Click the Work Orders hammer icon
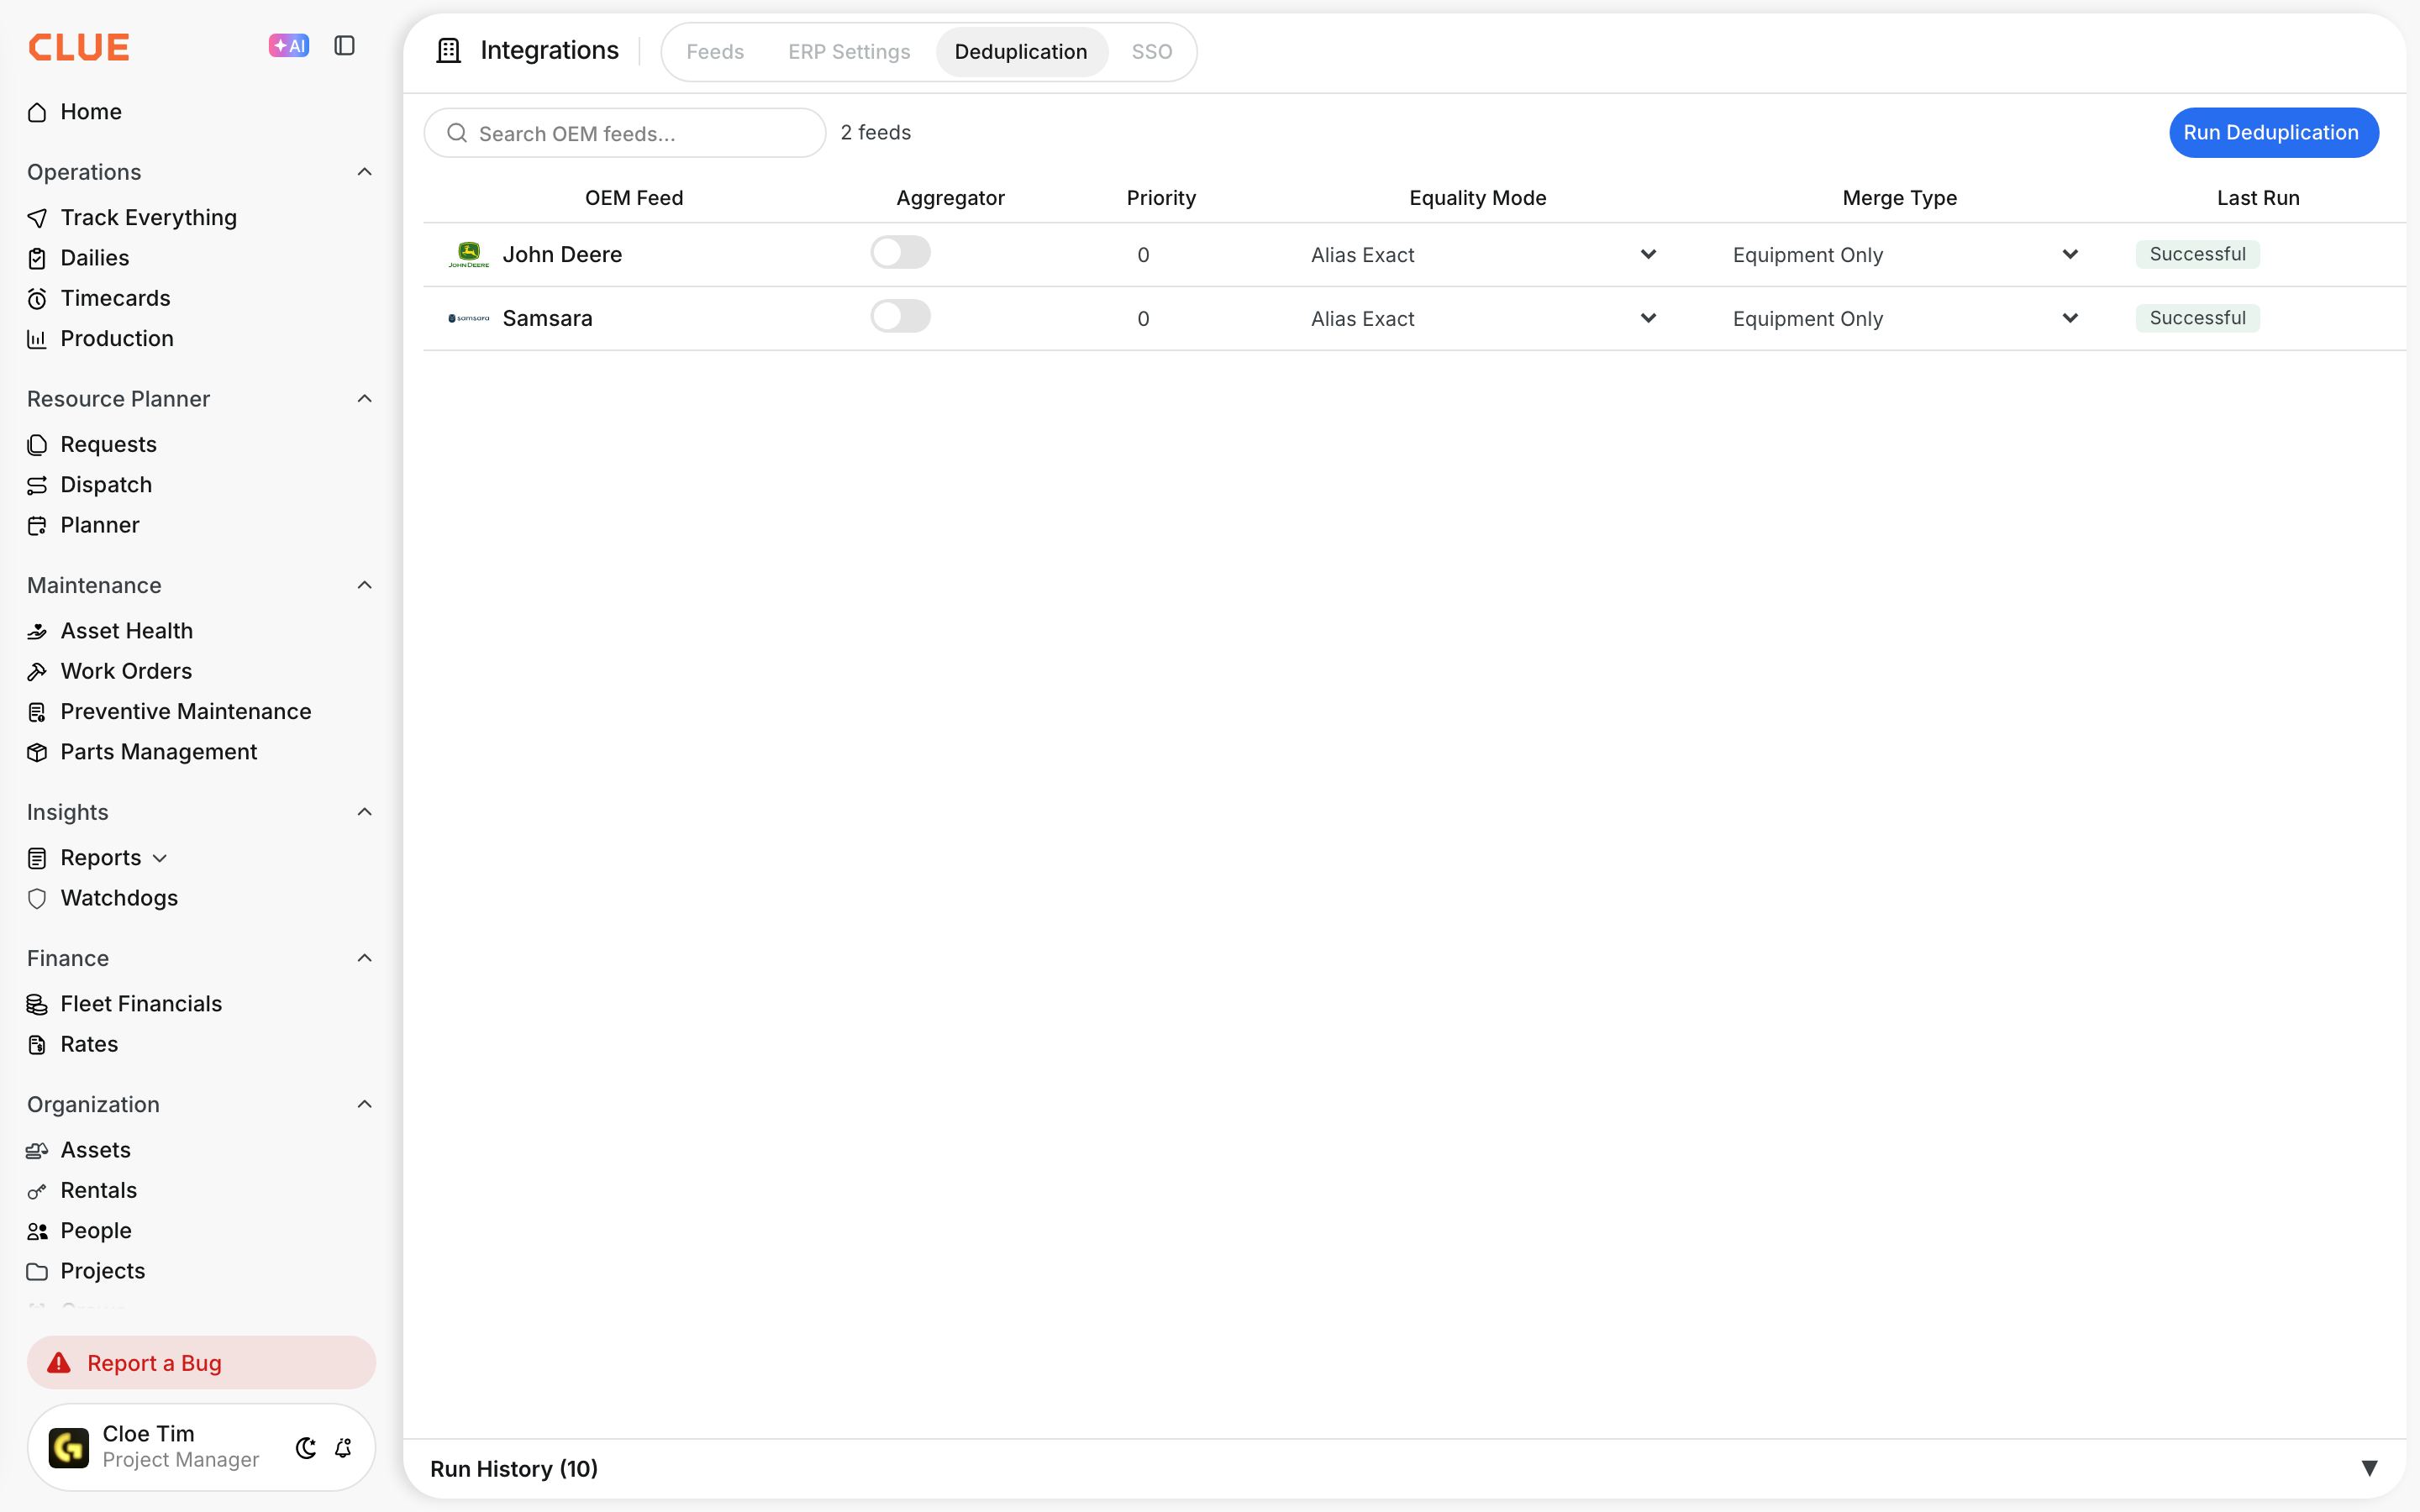 (x=37, y=671)
